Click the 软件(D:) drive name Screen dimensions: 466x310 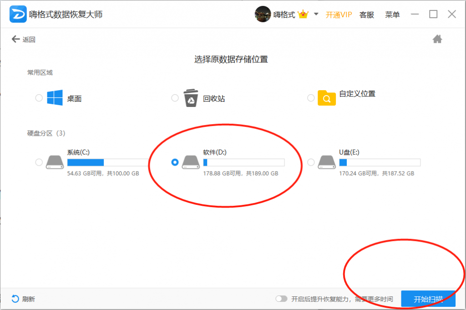215,152
